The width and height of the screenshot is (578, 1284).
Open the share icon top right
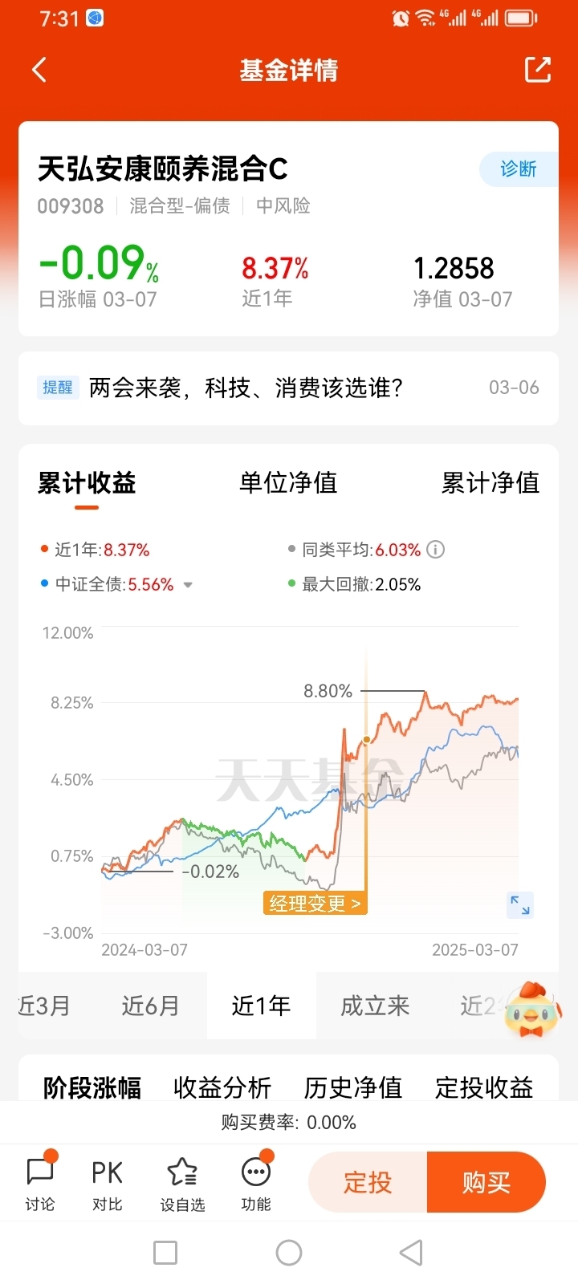[x=537, y=70]
